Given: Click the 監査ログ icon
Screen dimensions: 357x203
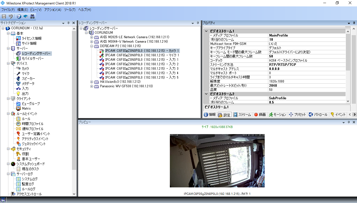Looking at the screenshot, I should (x=18, y=184).
